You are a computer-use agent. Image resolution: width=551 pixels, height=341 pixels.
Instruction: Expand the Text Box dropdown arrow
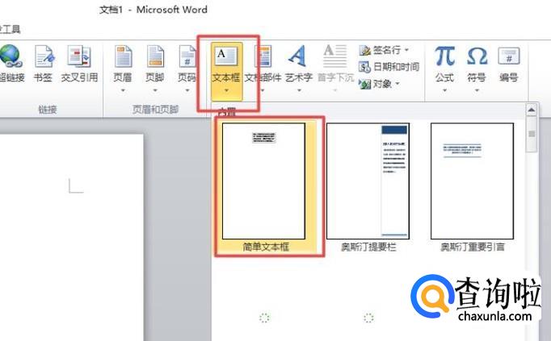click(x=227, y=91)
